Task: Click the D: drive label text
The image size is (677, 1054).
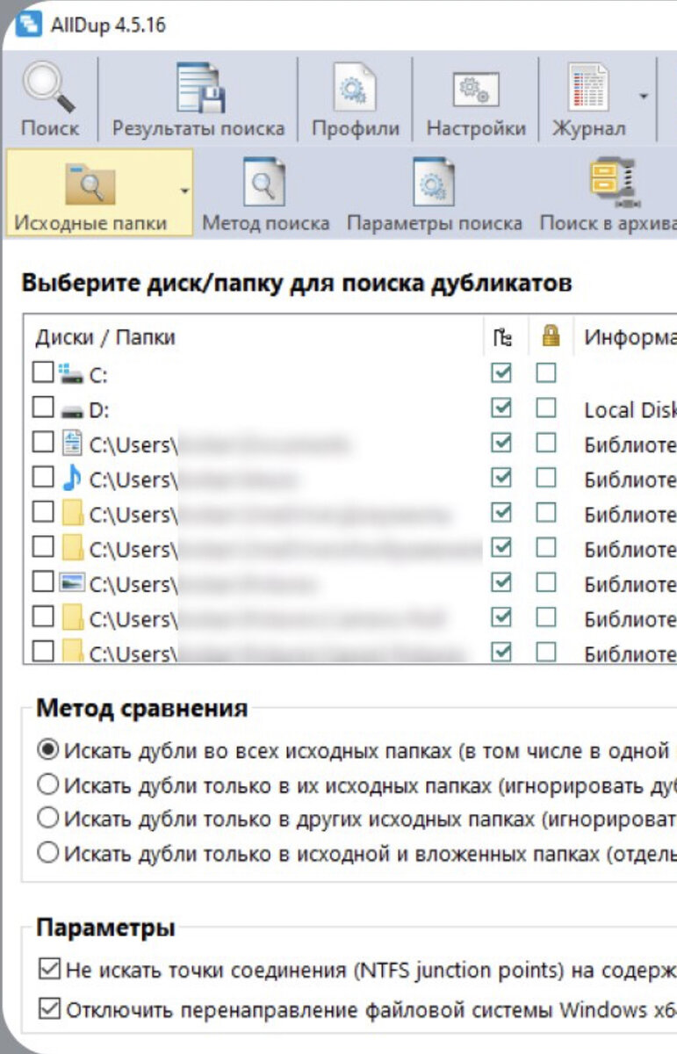Action: click(99, 409)
